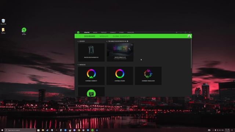The height and width of the screenshot is (132, 235).
Task: Open the Steam taskbar icon
Action: 47,130
